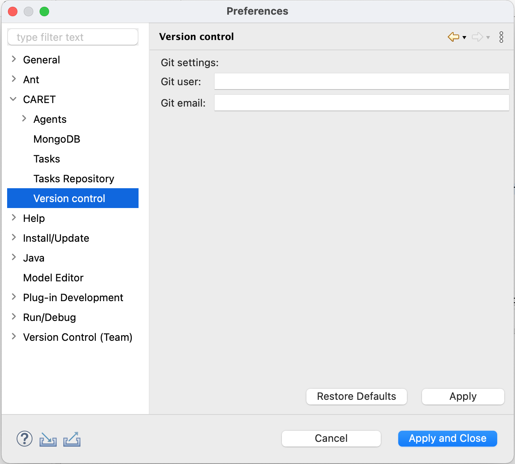Click the export preferences icon

pyautogui.click(x=72, y=439)
